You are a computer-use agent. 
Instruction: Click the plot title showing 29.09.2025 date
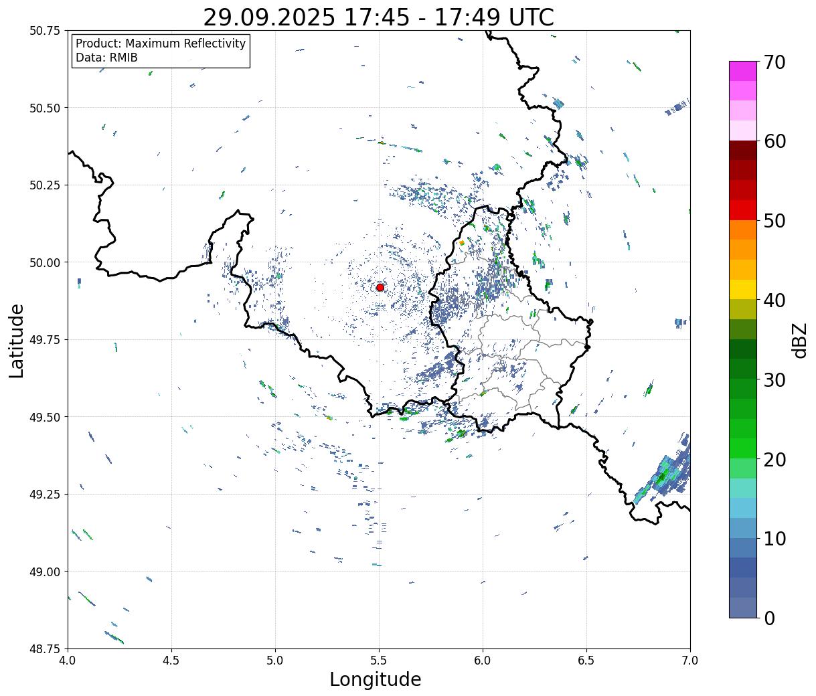[x=378, y=17]
